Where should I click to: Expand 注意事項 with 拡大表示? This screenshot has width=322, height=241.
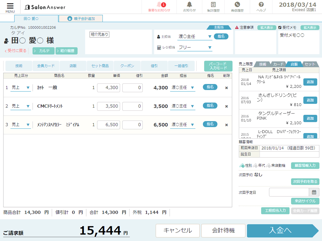point(266,27)
